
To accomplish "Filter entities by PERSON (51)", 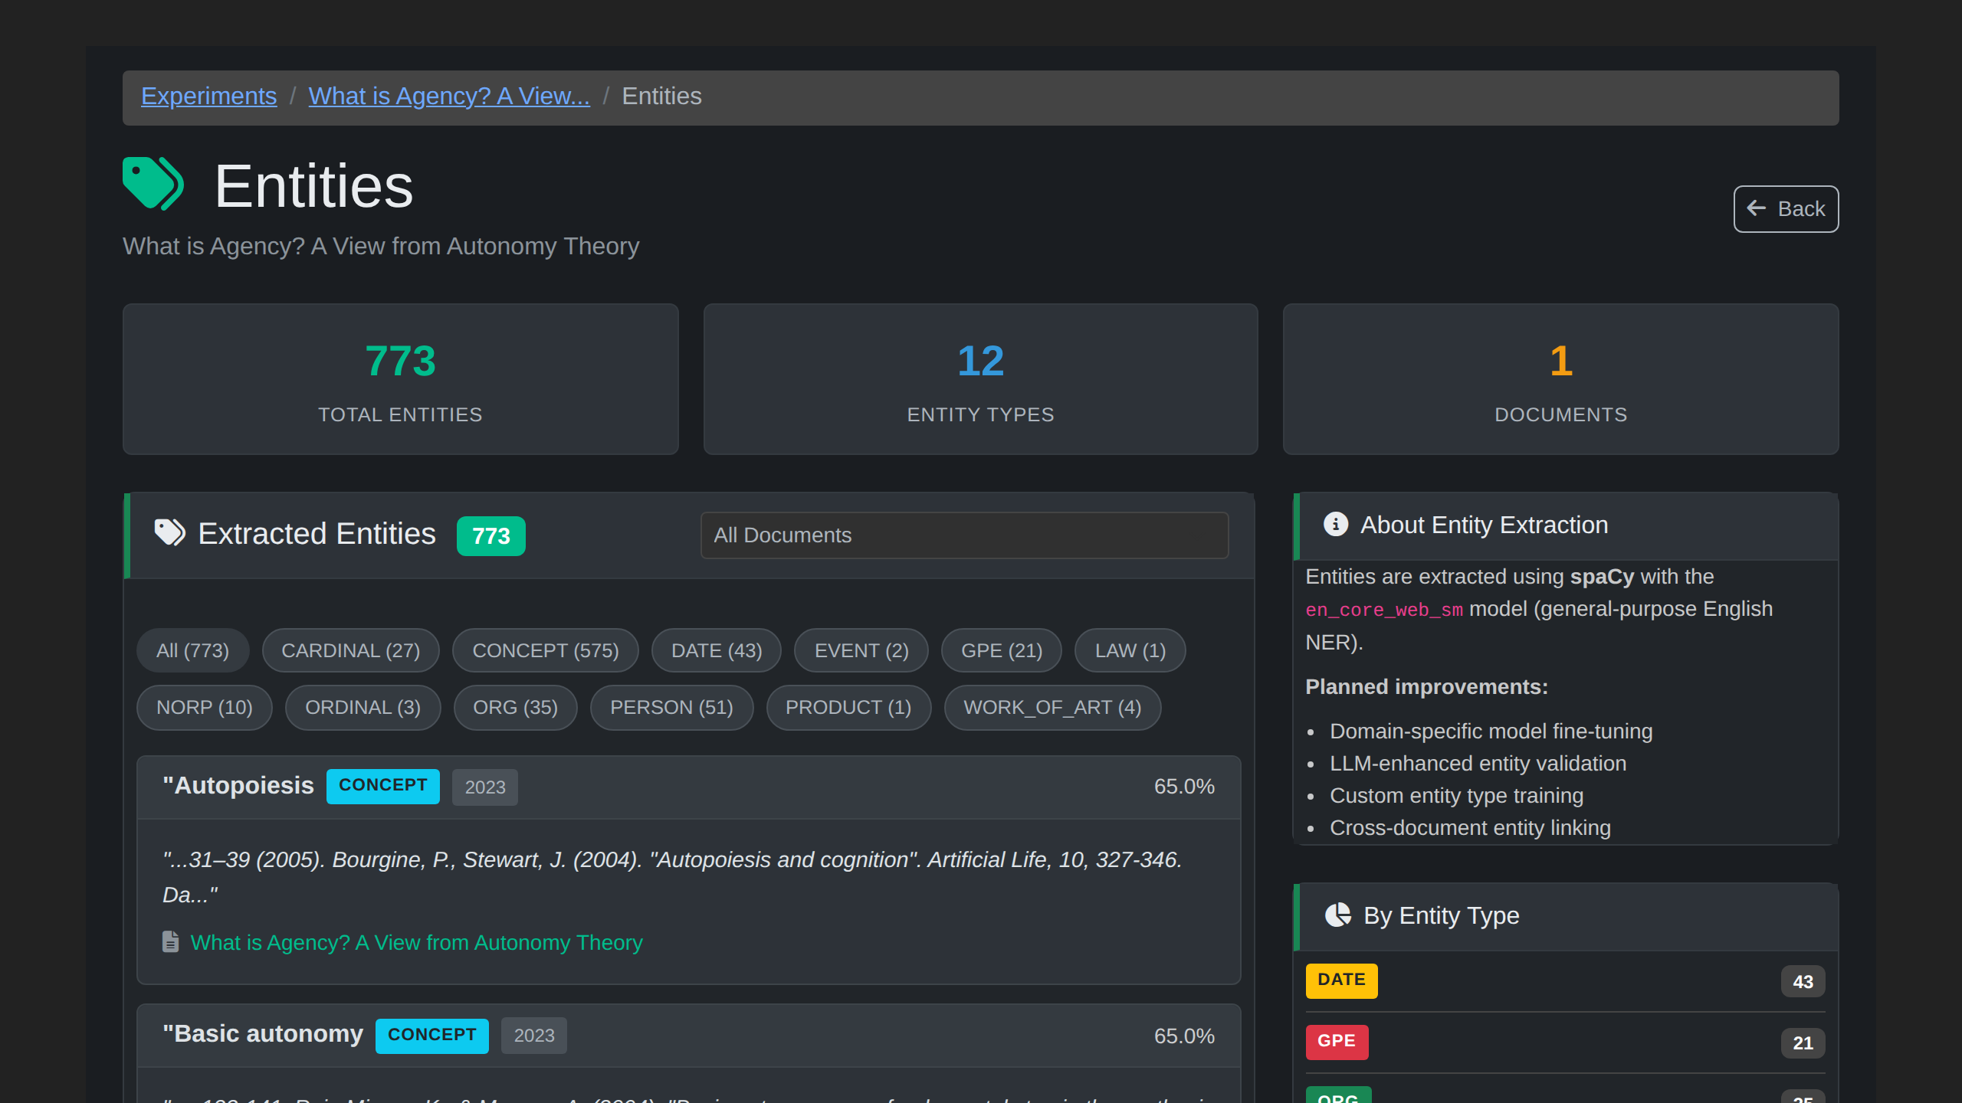I will [x=671, y=707].
